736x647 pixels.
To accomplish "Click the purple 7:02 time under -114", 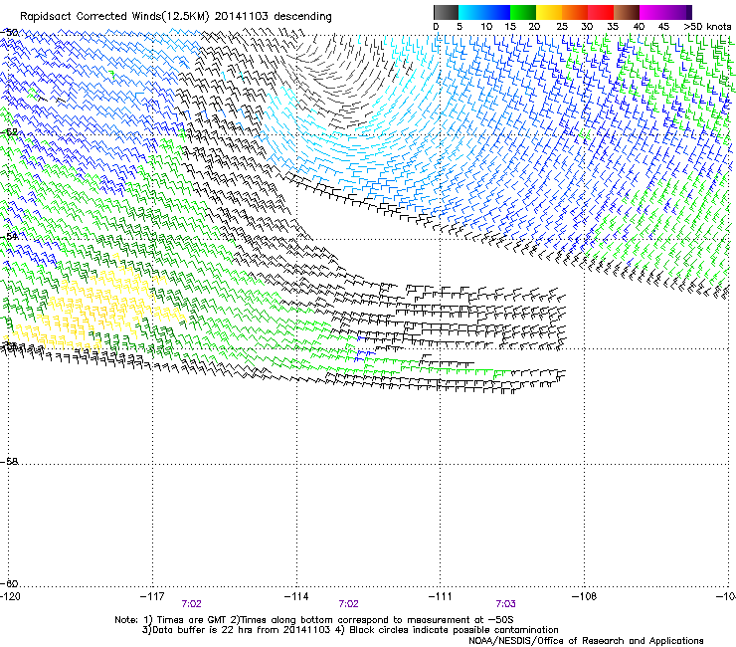I will point(349,604).
